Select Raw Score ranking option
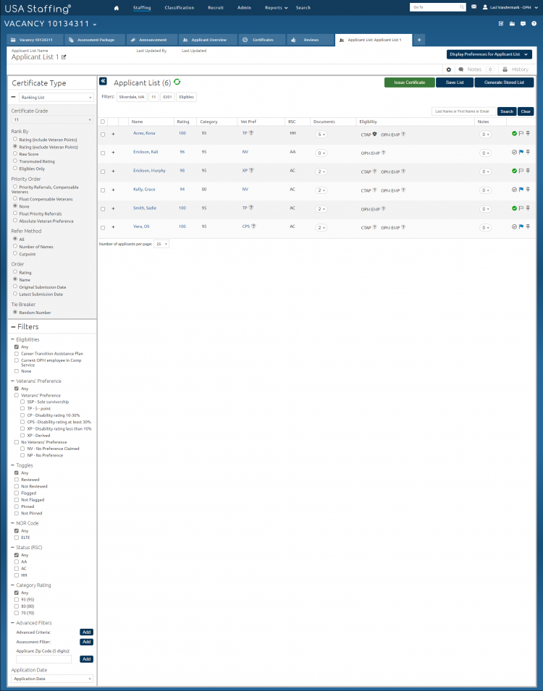 [15, 154]
